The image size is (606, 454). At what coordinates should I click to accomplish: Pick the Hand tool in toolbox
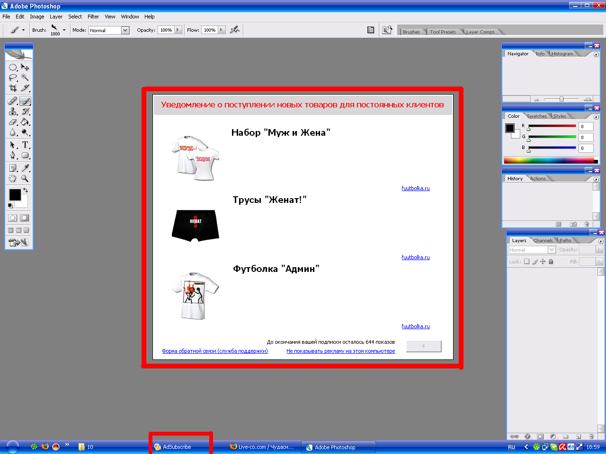13,178
